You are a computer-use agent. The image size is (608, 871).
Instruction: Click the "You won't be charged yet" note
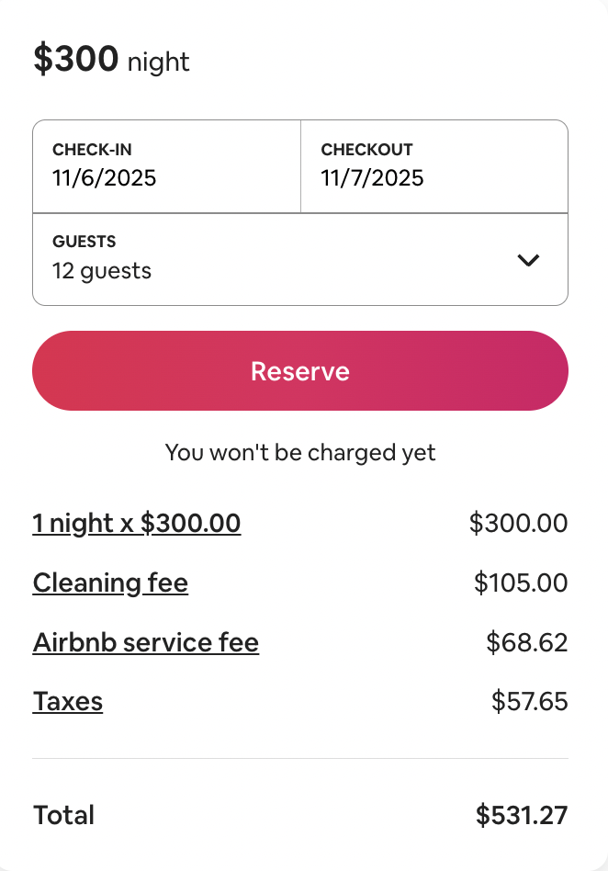click(300, 452)
